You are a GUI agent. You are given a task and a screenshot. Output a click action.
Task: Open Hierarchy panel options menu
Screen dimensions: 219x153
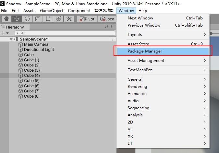click(112, 27)
